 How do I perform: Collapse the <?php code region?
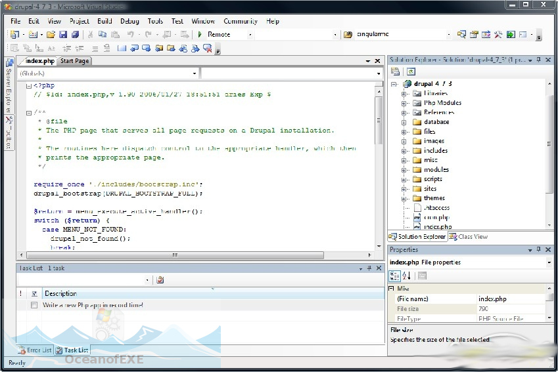pyautogui.click(x=29, y=86)
